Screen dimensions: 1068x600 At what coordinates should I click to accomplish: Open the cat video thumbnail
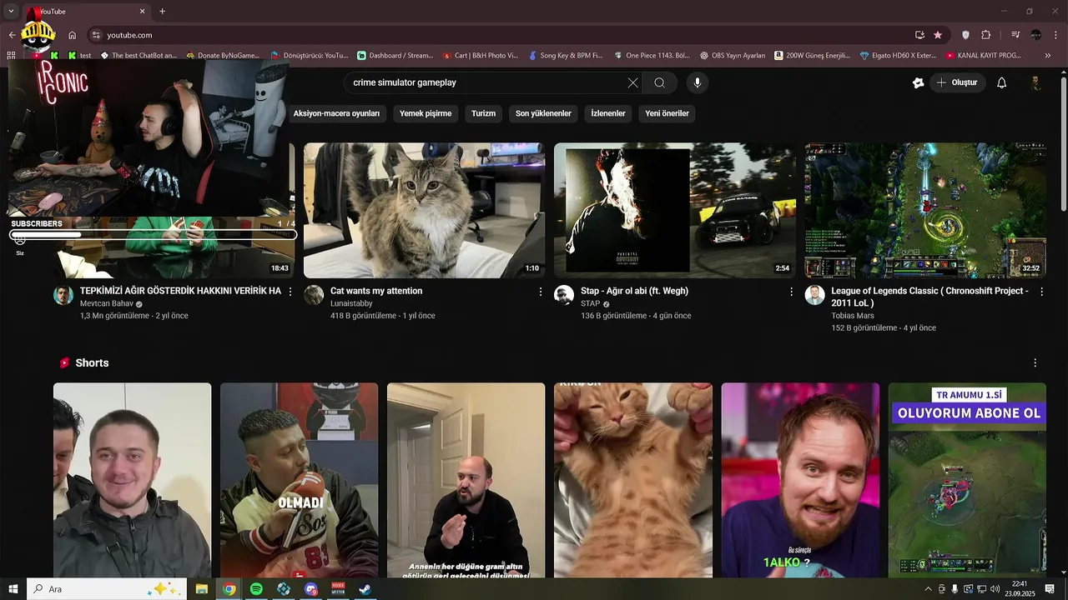pos(424,210)
